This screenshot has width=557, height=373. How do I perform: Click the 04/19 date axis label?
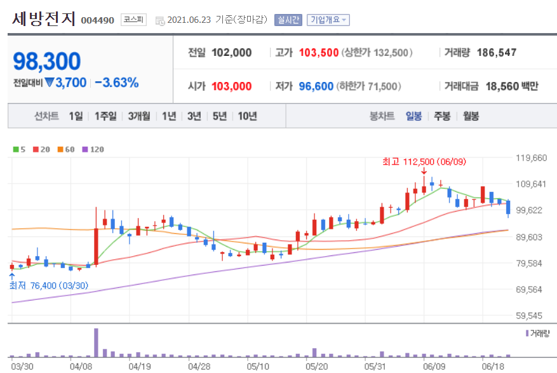tap(140, 366)
